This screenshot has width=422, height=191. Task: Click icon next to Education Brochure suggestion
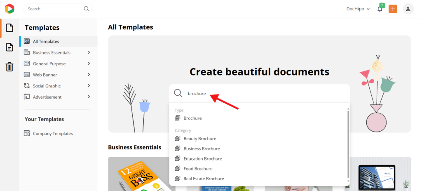coord(177,158)
